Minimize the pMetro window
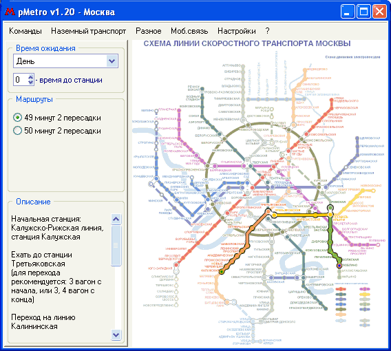This screenshot has width=391, height=351. 348,12
